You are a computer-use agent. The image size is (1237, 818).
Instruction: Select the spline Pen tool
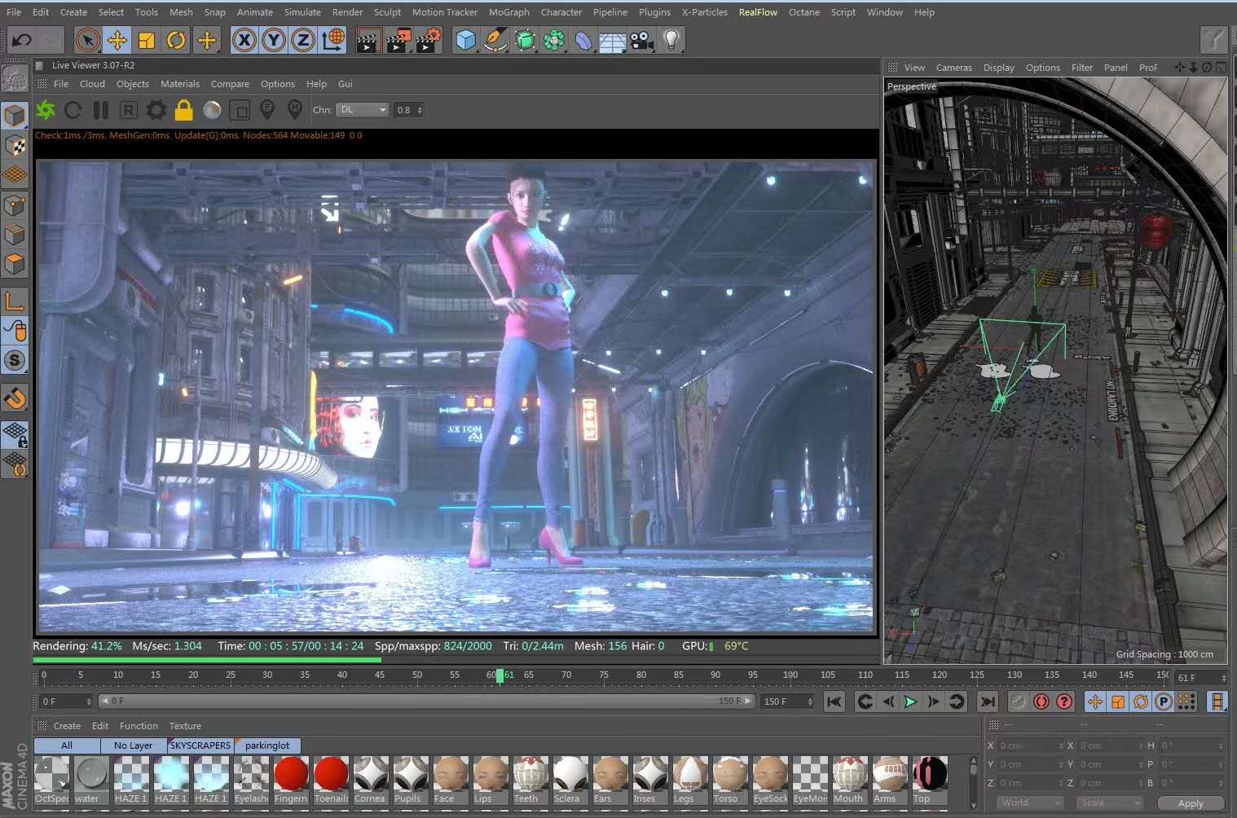point(495,40)
